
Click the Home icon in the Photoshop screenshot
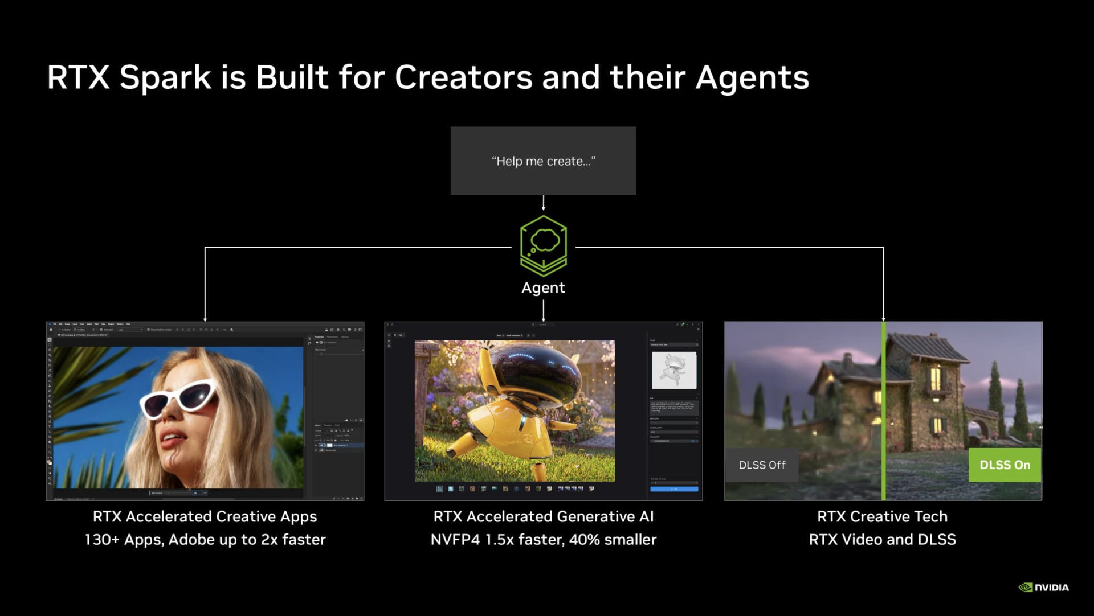(x=51, y=330)
